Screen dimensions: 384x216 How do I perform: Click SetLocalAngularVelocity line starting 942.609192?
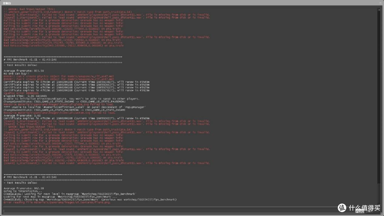[x=64, y=161]
